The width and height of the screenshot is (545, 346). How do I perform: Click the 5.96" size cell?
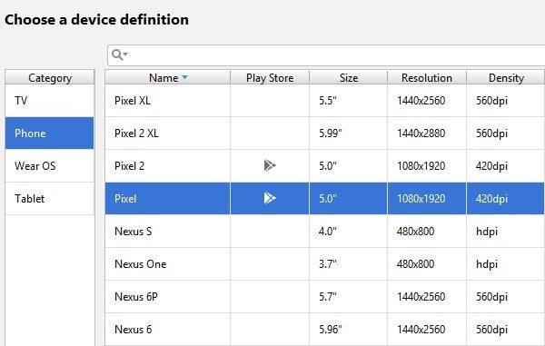348,330
